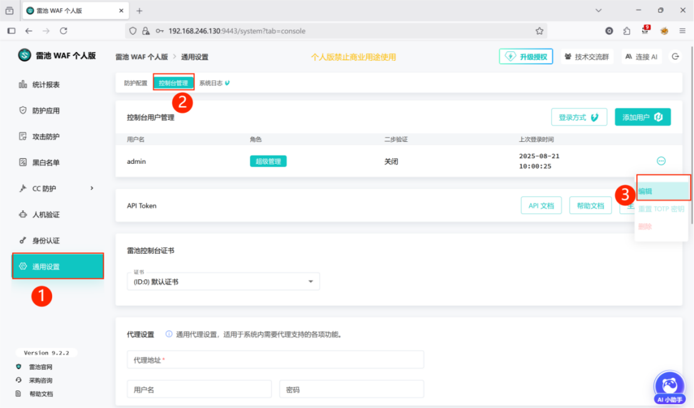
Task: Open list all tabs dropdown arrow
Action: point(599,10)
